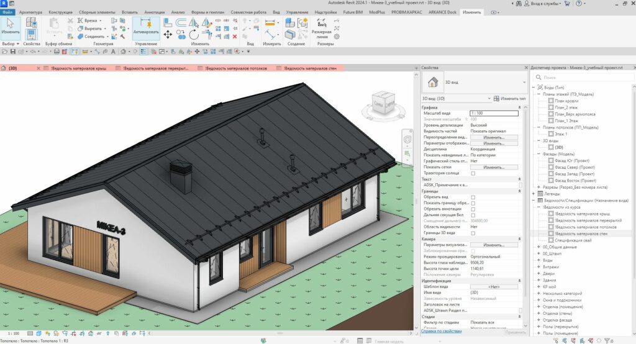Toggle the Границы 3D вида checkbox

coord(473,232)
